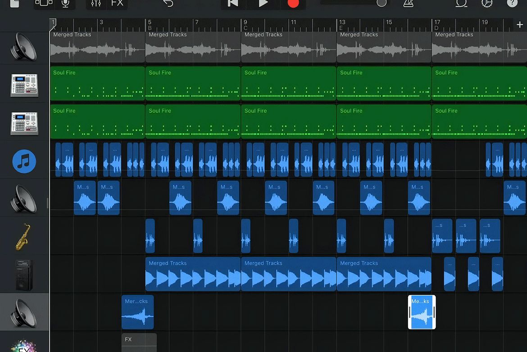The image size is (527, 352).
Task: Jump to bar 5 section B marker
Action: coord(150,25)
